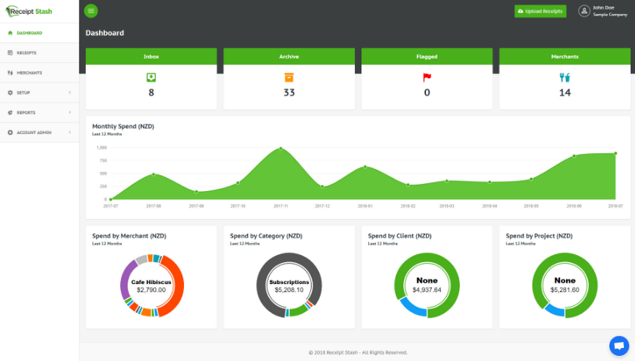
Task: Open the John Doe account menu
Action: coord(603,11)
